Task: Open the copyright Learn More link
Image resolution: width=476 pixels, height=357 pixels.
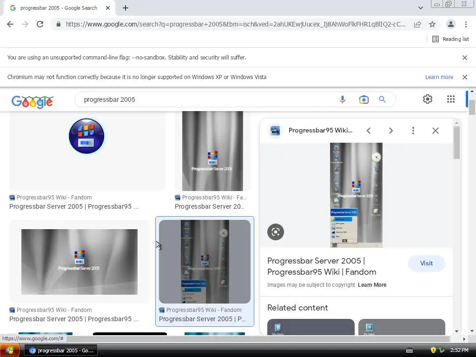Action: click(372, 285)
